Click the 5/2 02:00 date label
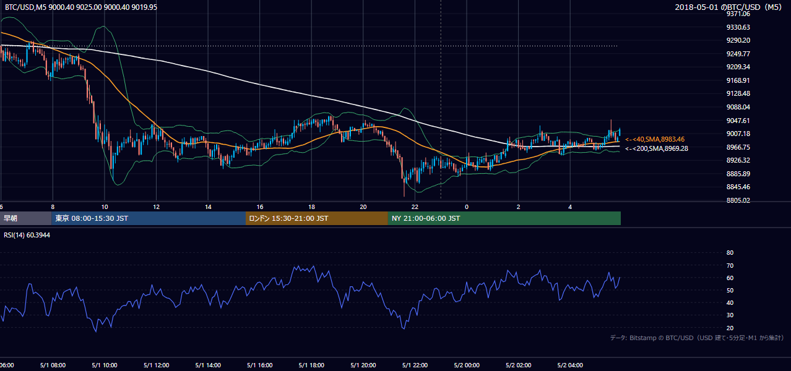Viewport: 791px width, 371px height. pyautogui.click(x=519, y=365)
